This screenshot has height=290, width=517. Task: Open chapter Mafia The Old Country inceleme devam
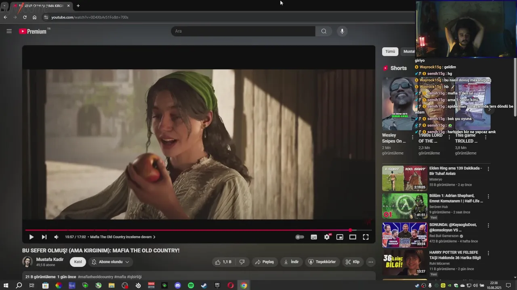[x=122, y=237]
